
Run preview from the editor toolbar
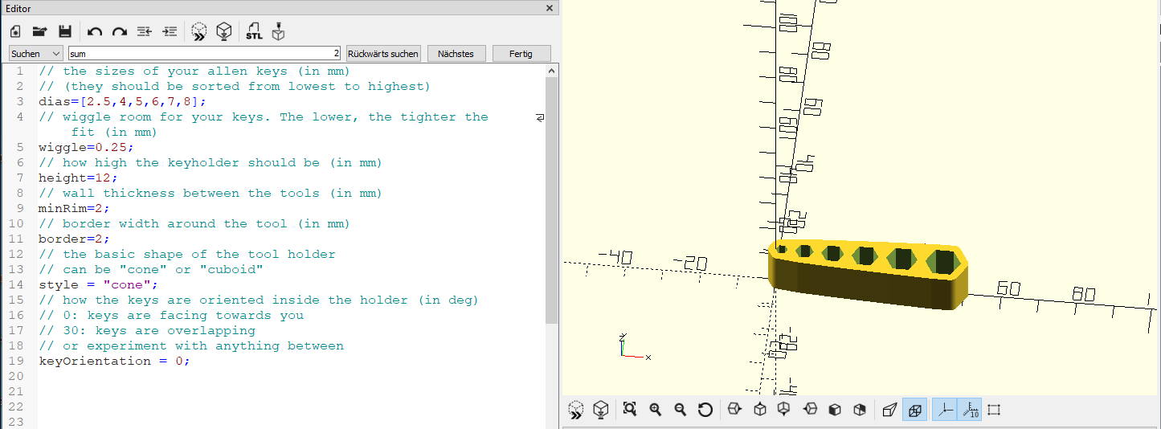point(199,32)
